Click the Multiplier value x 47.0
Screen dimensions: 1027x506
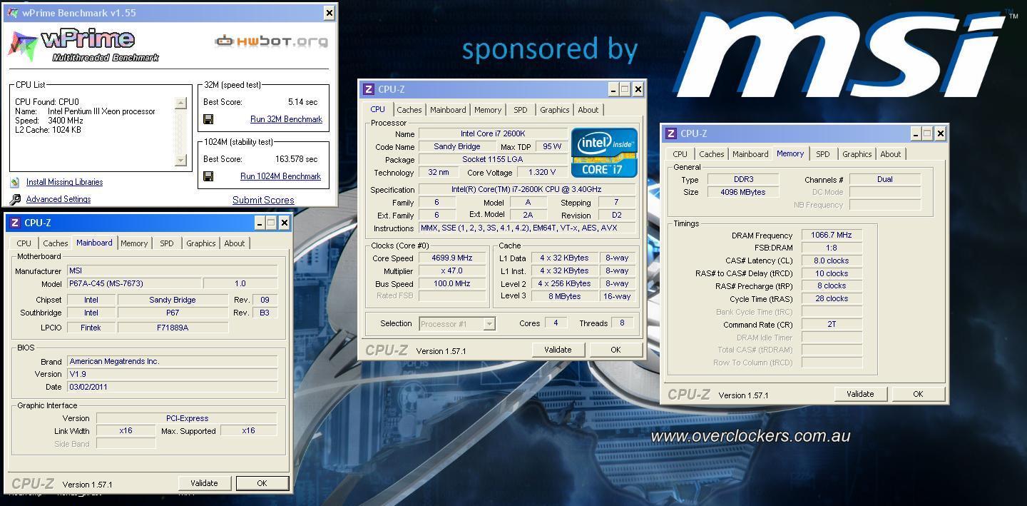(452, 270)
